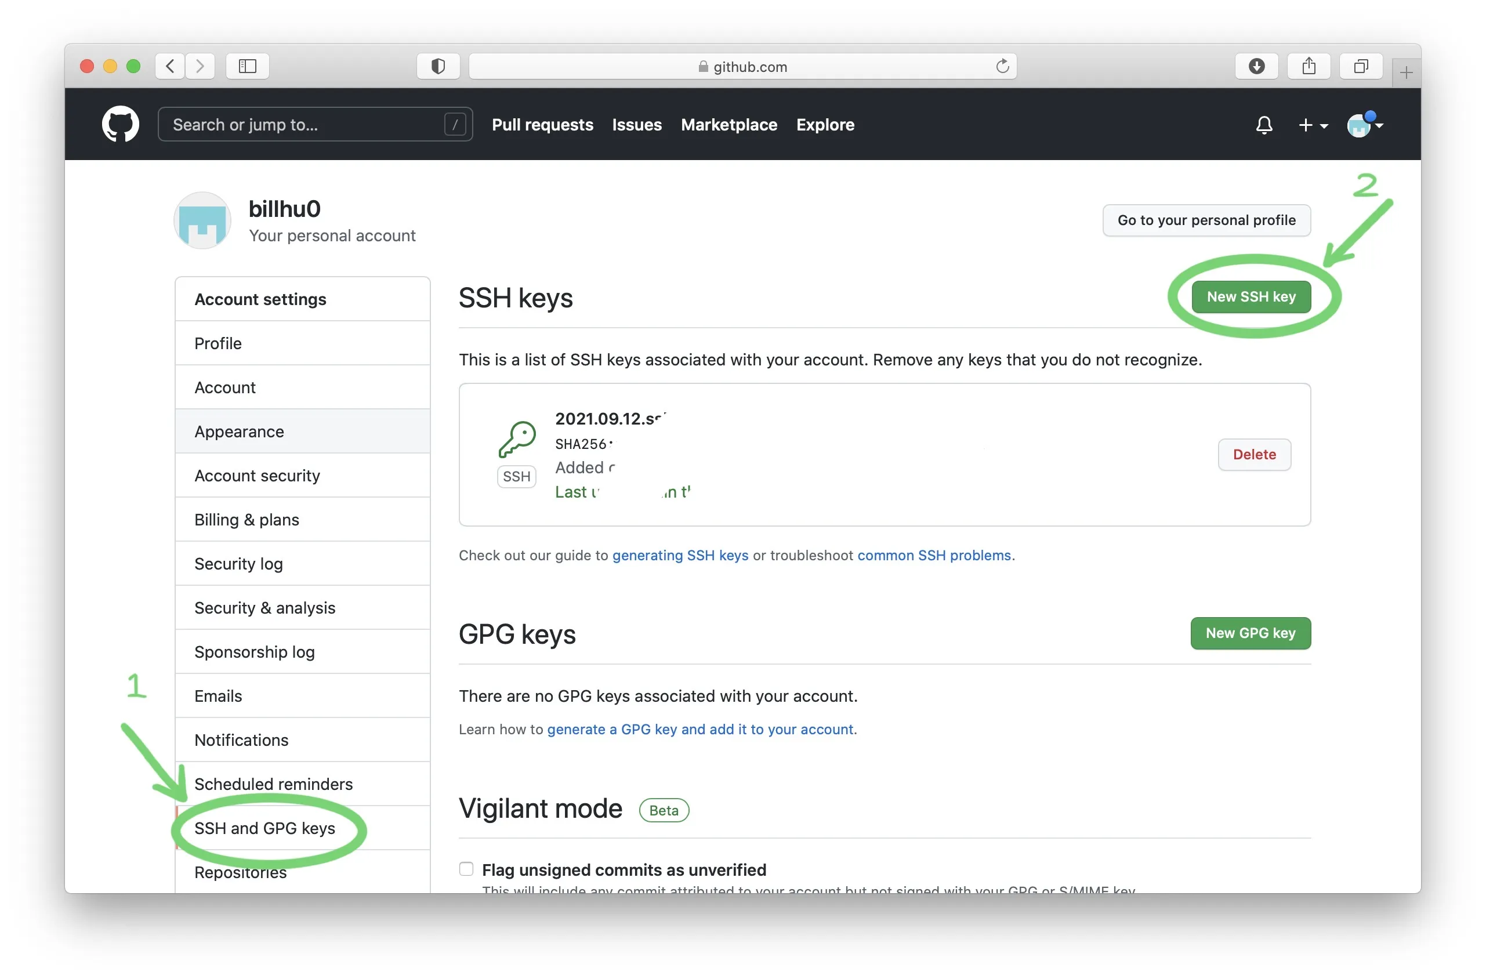Screen dimensions: 1486x979
Task: Expand the plus create-new dropdown
Action: [1313, 125]
